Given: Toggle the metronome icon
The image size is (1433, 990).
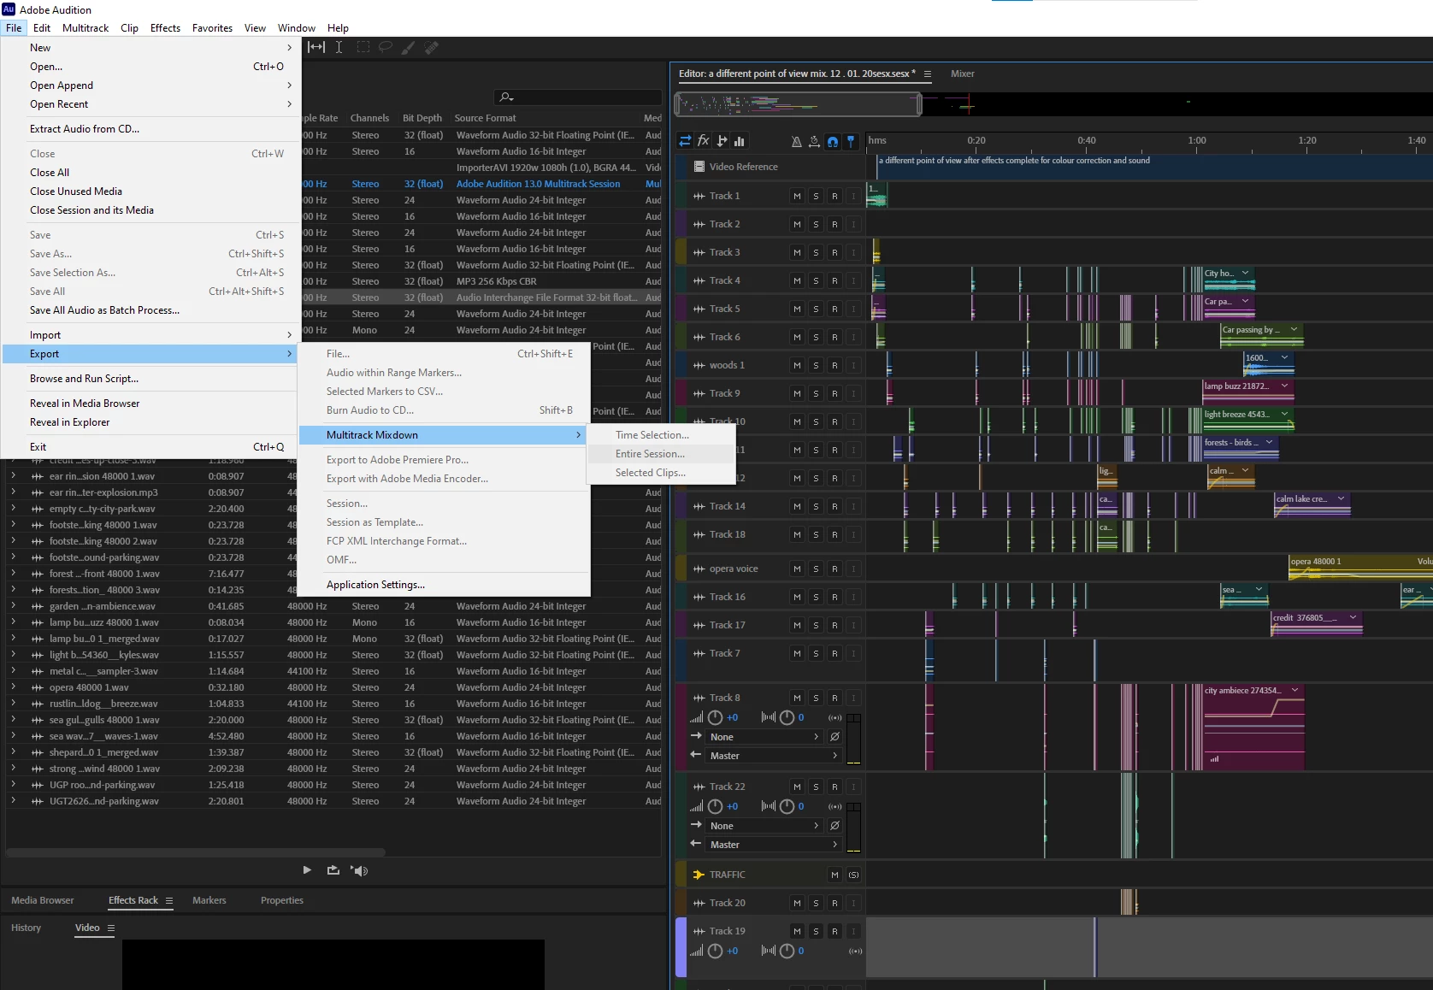Looking at the screenshot, I should [x=797, y=141].
